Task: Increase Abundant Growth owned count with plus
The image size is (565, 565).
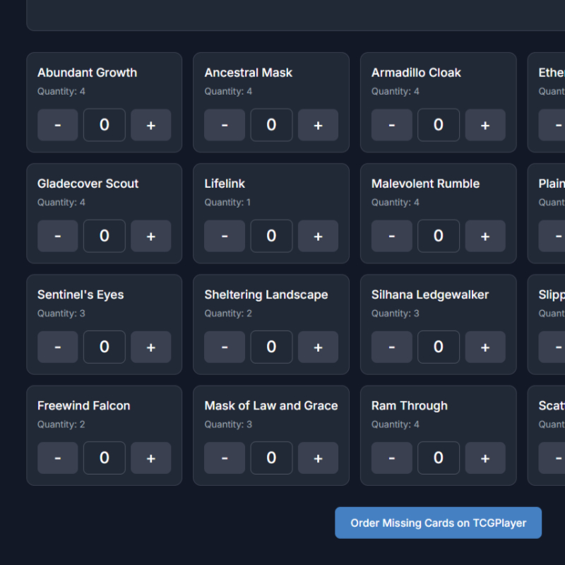Action: [x=150, y=125]
